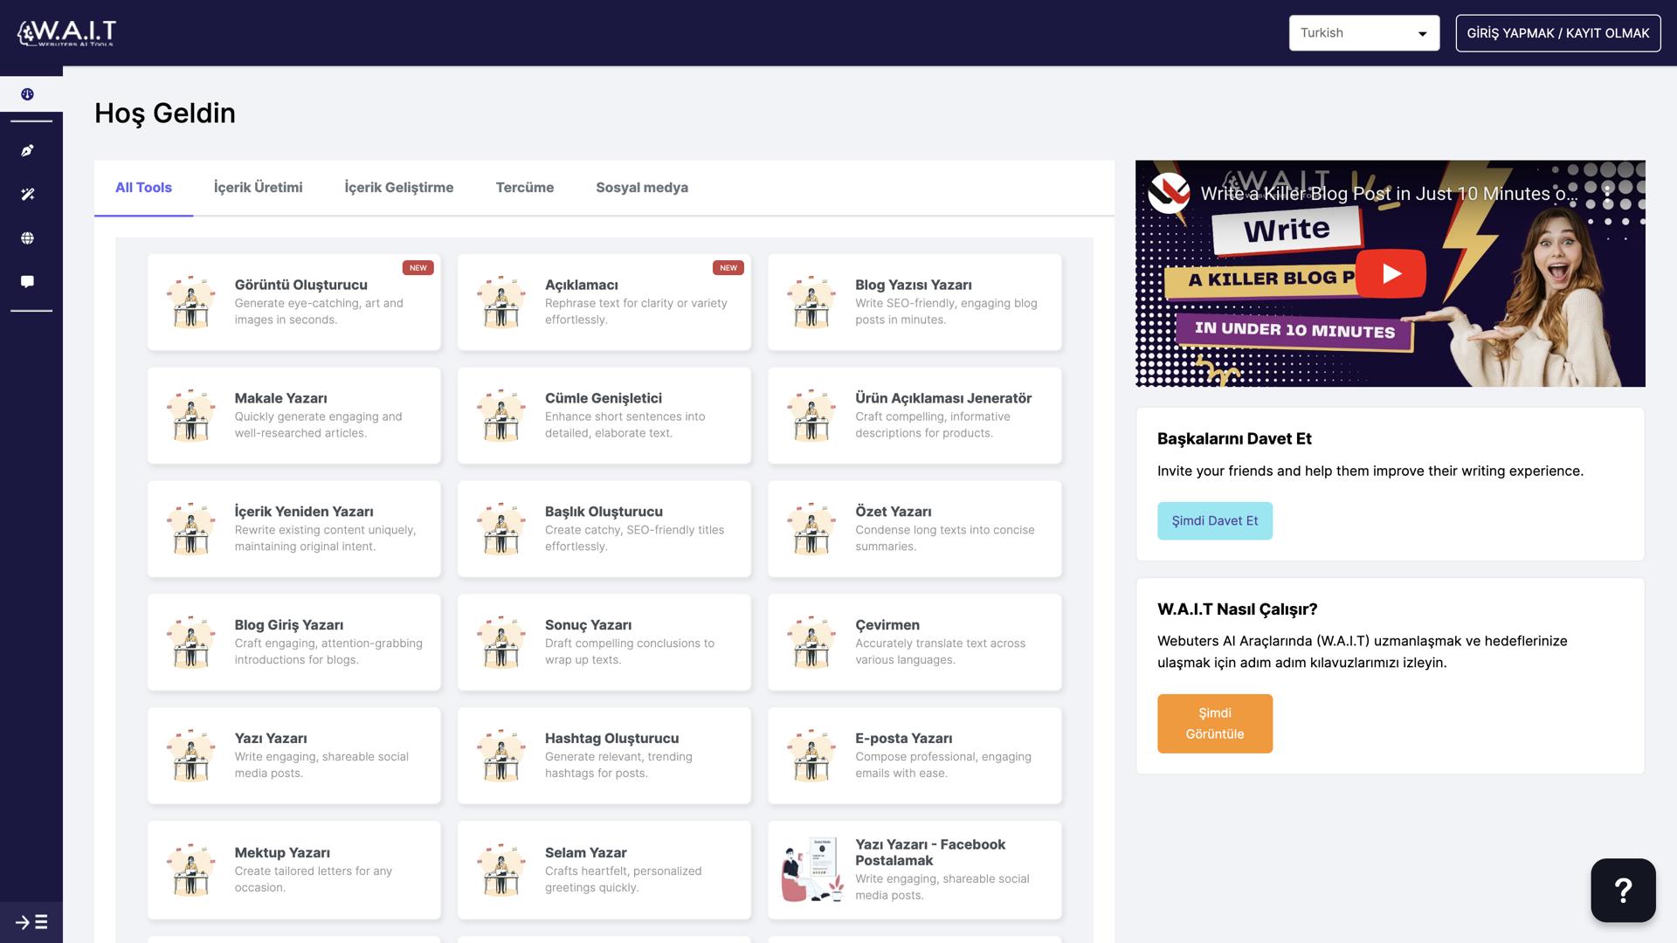Open the question mark help icon
1677x943 pixels.
point(1622,890)
